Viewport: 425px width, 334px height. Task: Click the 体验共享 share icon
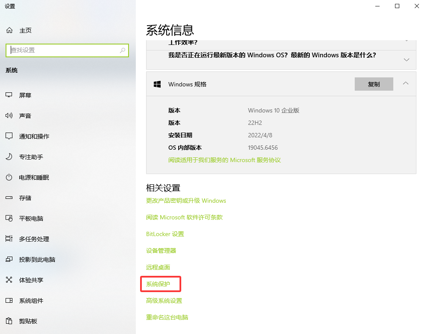coord(9,280)
